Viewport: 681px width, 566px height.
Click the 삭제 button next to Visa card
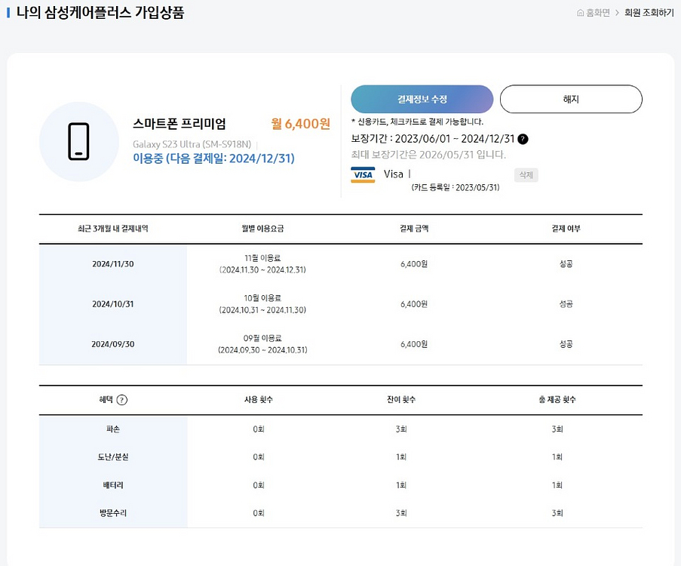coord(526,175)
